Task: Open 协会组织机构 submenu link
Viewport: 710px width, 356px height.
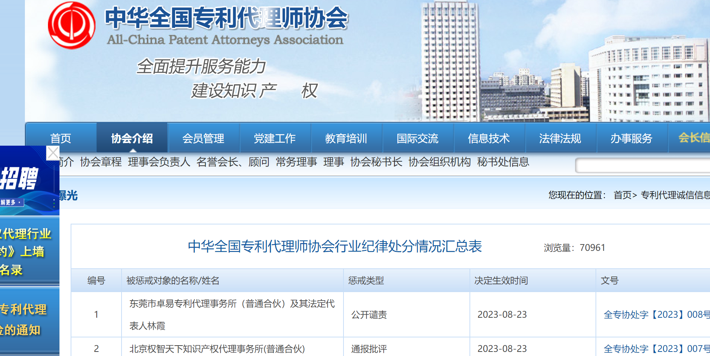Action: [x=440, y=162]
